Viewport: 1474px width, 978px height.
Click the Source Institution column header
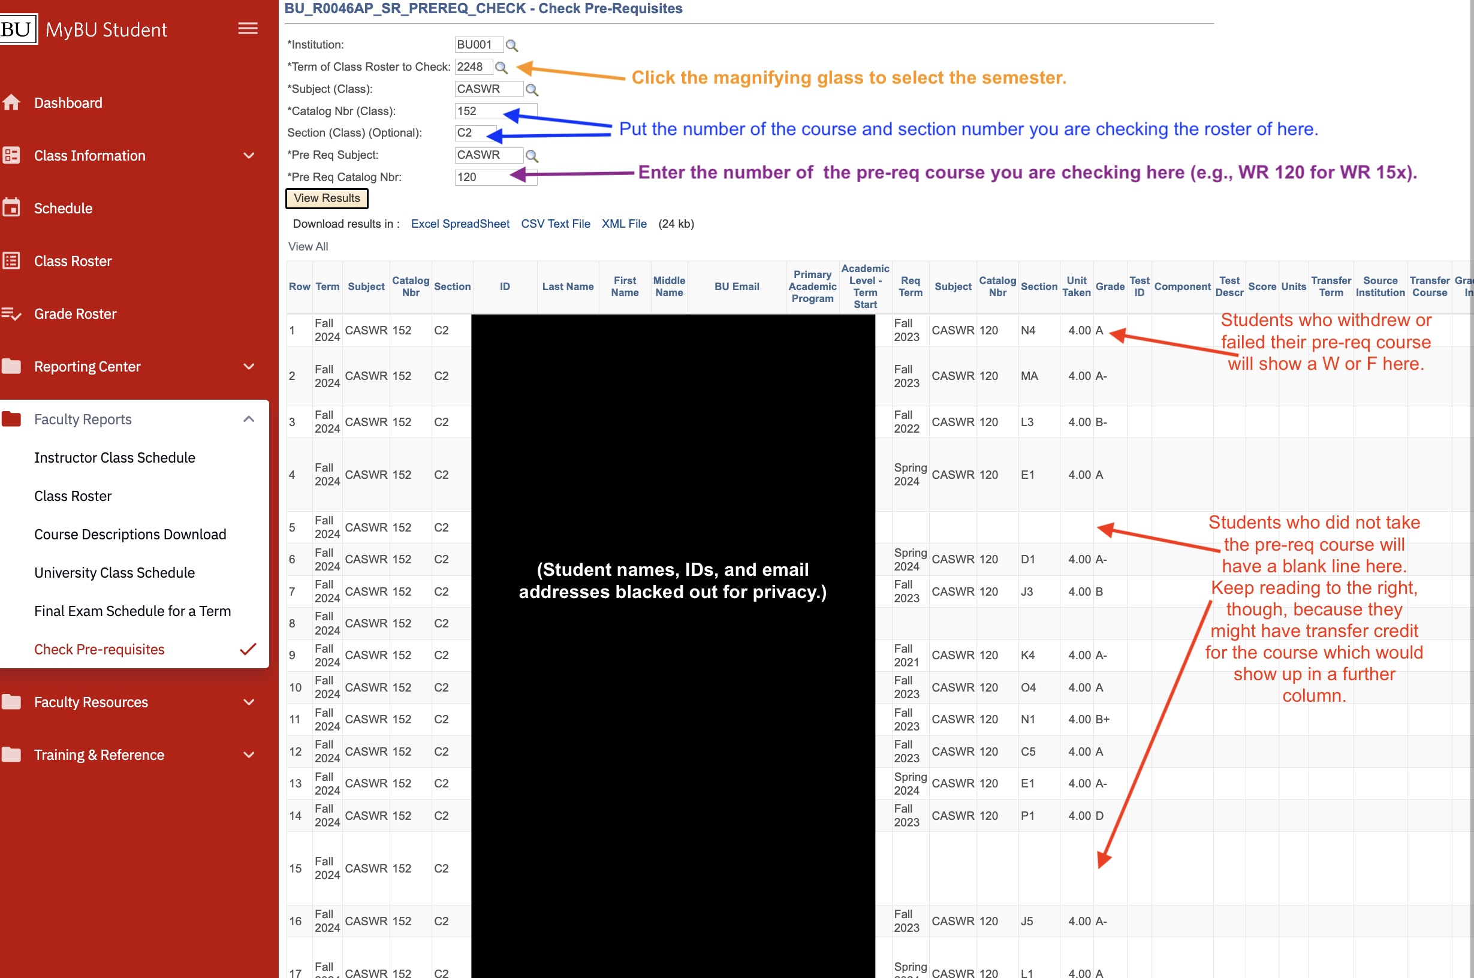[x=1380, y=286]
